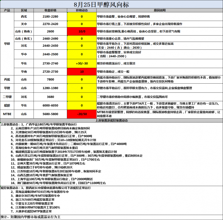The image size is (223, 220).
Task: Select price cell 2440-2450
Action: [50, 46]
